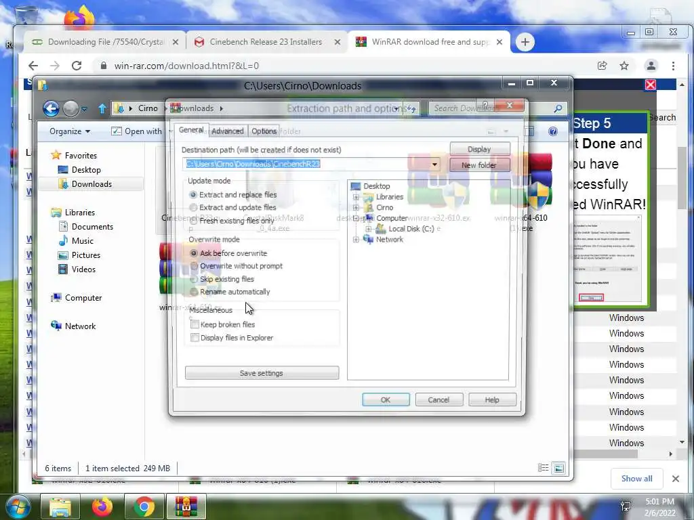Go back in Explorer window
The height and width of the screenshot is (520, 694).
[x=51, y=108]
